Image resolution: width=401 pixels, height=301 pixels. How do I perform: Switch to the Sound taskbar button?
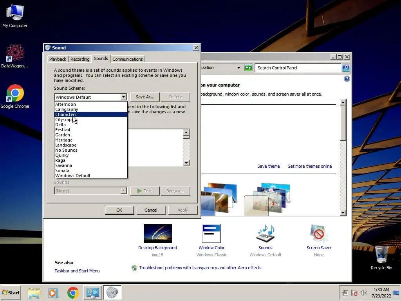(112, 293)
